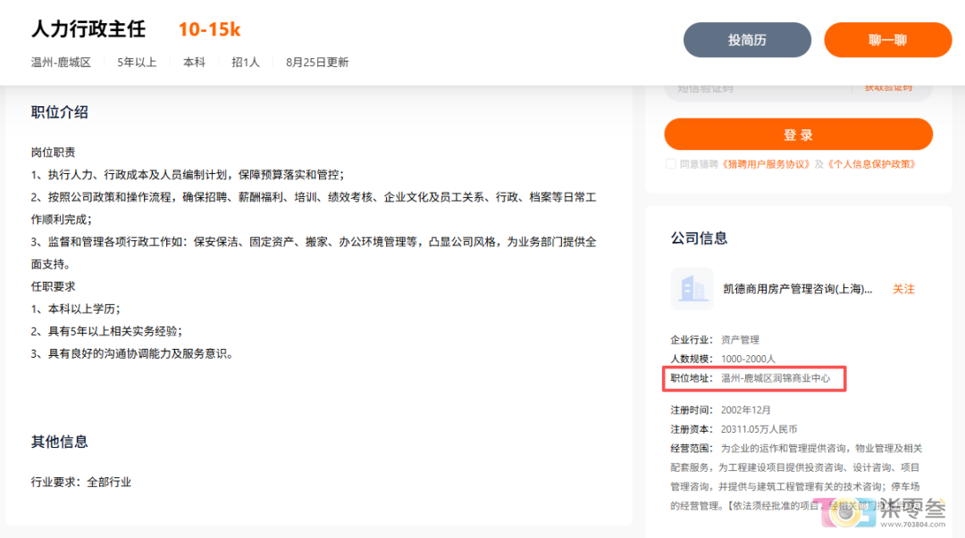
Task: Open the 个人信息保护政策 link
Action: (871, 164)
